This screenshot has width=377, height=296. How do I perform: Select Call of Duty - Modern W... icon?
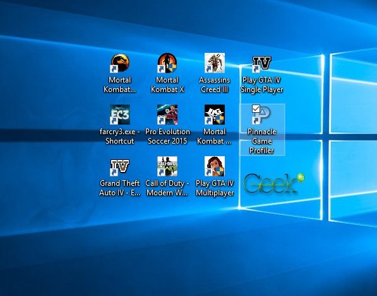(167, 166)
